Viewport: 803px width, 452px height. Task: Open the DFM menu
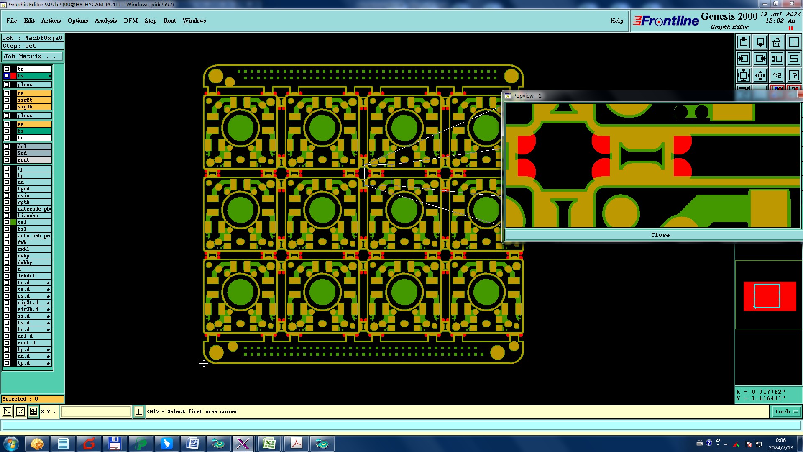click(130, 21)
